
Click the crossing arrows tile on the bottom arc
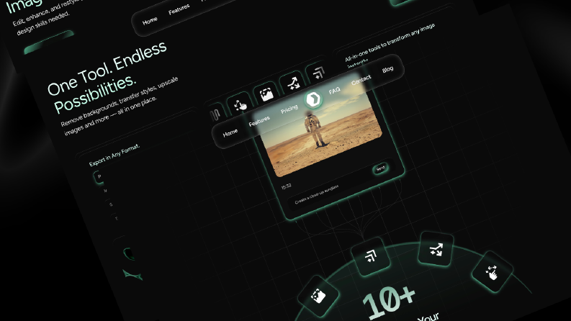click(x=436, y=249)
